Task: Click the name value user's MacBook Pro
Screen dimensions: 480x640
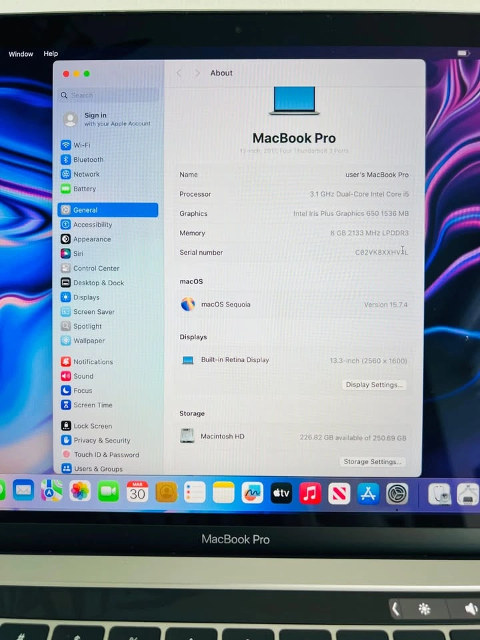Action: pyautogui.click(x=377, y=175)
